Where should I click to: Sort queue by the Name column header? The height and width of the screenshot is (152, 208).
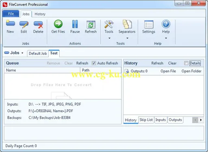click(42, 70)
